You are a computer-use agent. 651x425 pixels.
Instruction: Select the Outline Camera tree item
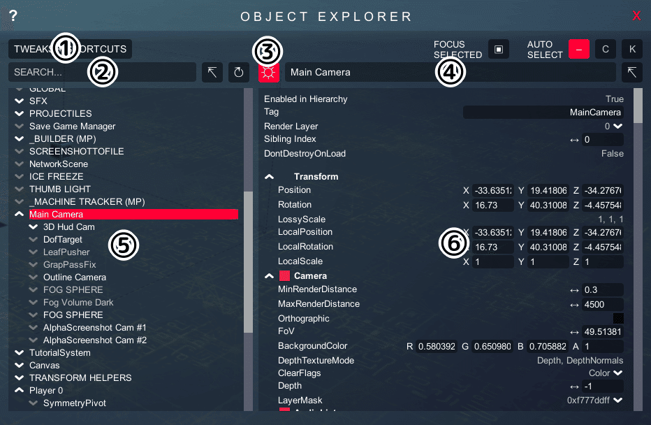click(x=75, y=277)
